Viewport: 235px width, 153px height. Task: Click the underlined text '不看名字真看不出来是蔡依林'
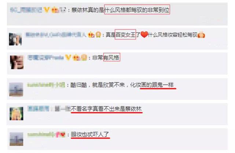[x=106, y=109]
